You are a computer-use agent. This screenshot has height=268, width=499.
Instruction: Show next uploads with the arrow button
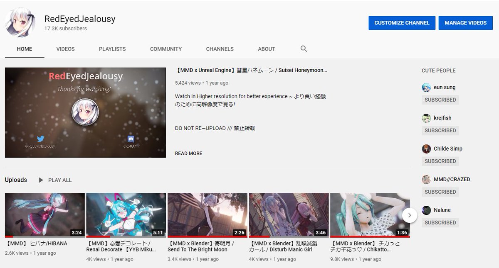(x=410, y=215)
